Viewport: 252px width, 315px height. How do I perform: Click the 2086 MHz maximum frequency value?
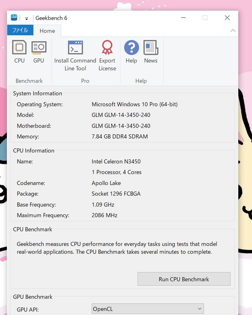[x=104, y=215]
